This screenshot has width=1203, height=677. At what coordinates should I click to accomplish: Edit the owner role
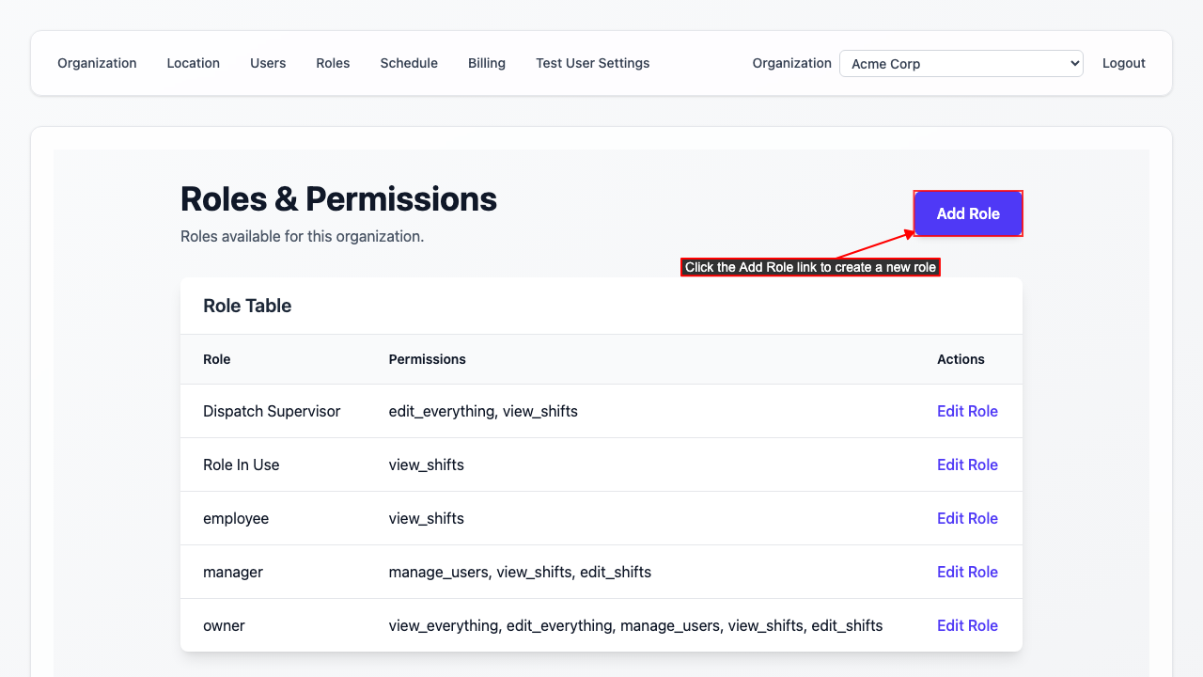tap(967, 625)
